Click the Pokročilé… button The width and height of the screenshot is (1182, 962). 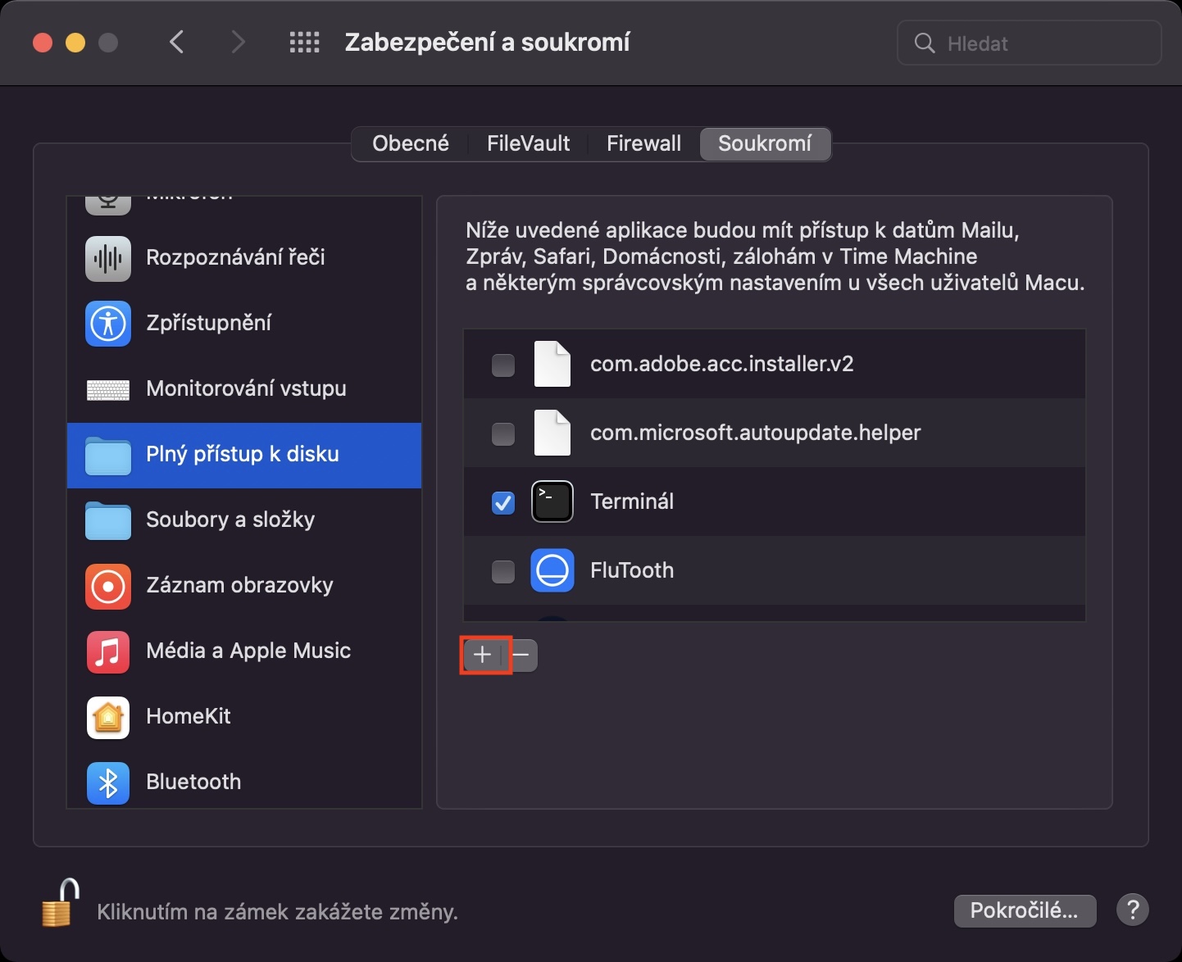(x=1025, y=910)
